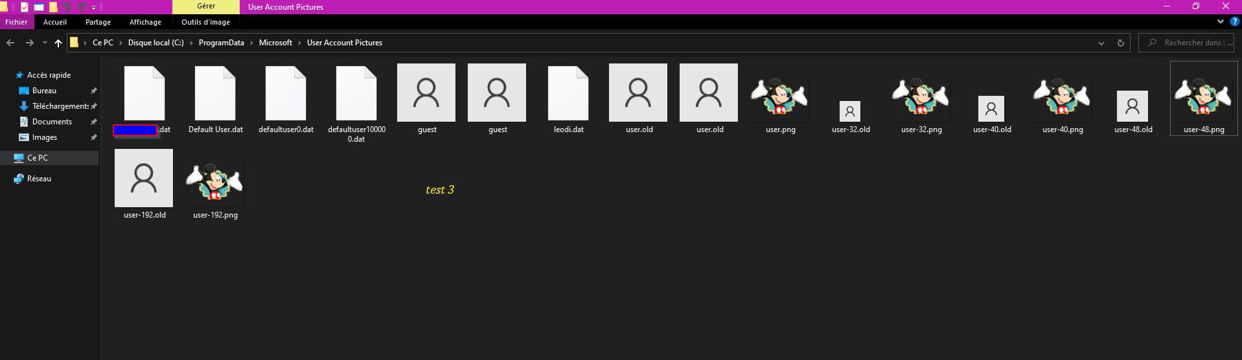This screenshot has height=360, width=1242.
Task: Select the file with the redacted .dat name
Action: (144, 93)
